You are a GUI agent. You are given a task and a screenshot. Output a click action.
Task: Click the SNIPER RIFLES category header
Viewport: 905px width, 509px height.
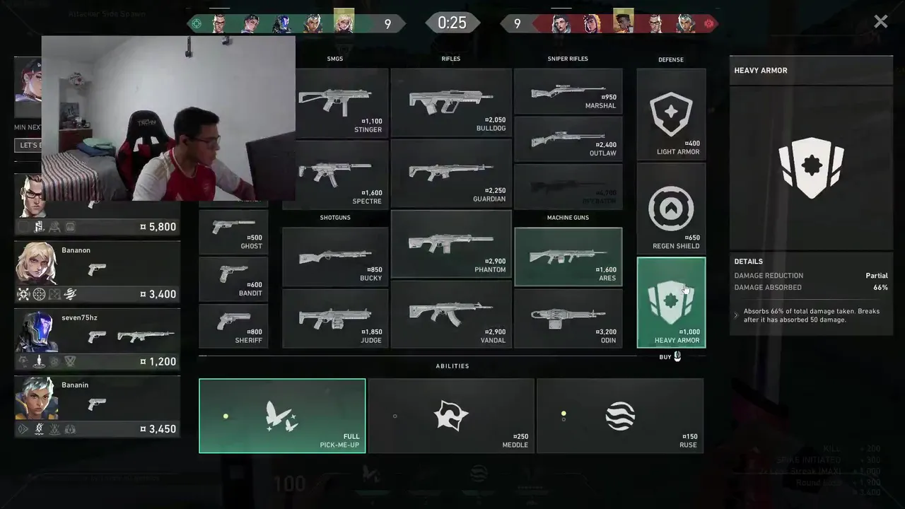[x=568, y=59]
